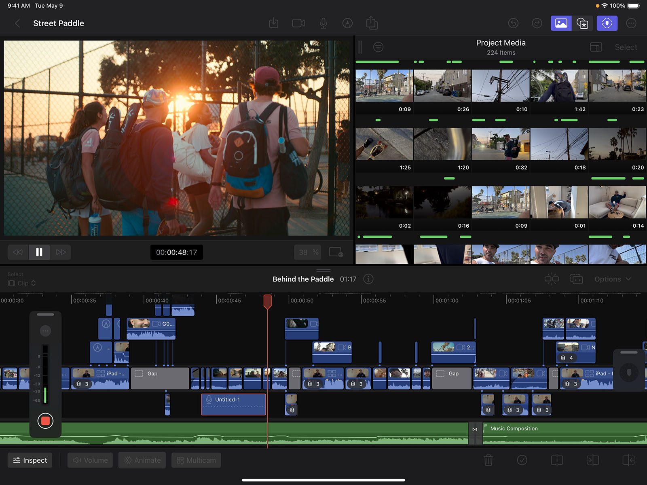The width and height of the screenshot is (647, 485).
Task: Select the storyline clip labeled 4
Action: (x=576, y=352)
